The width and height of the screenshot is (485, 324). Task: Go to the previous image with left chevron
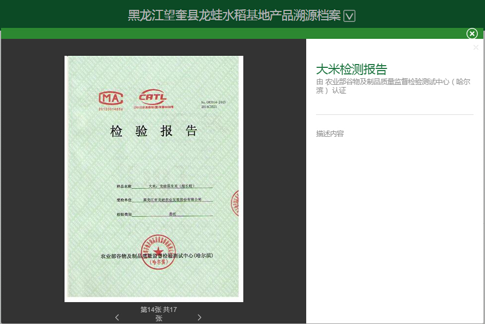[117, 317]
